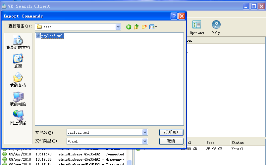266x165 pixels.
Task: Go up one folder level
Action: pyautogui.click(x=136, y=27)
